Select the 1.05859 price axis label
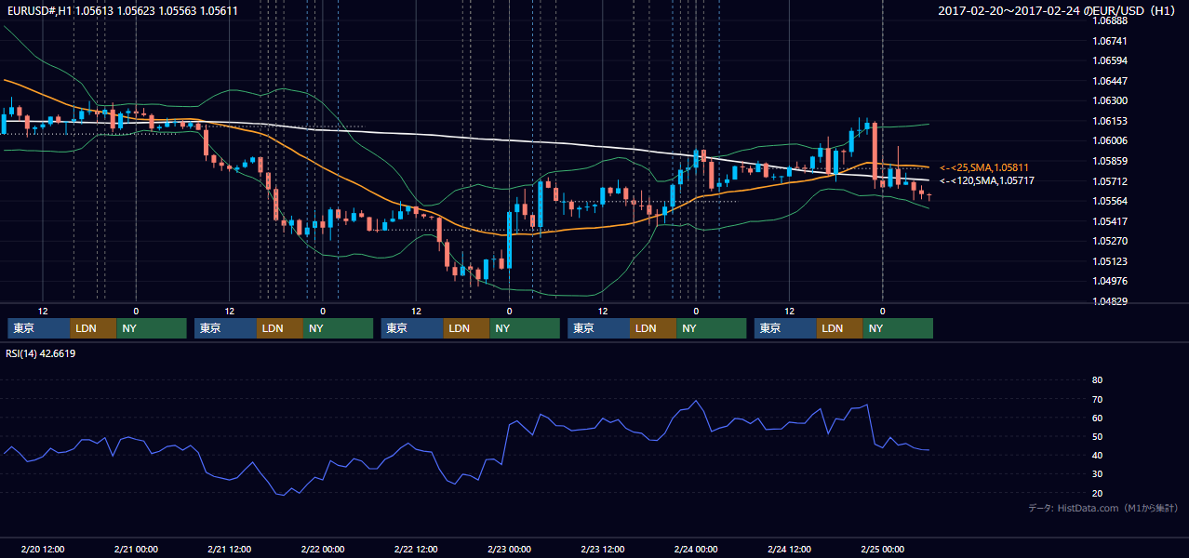This screenshot has height=558, width=1189. tap(1110, 161)
